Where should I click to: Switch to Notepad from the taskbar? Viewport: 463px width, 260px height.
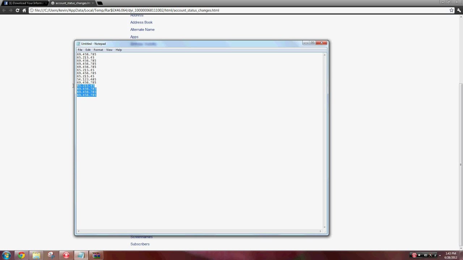81,255
